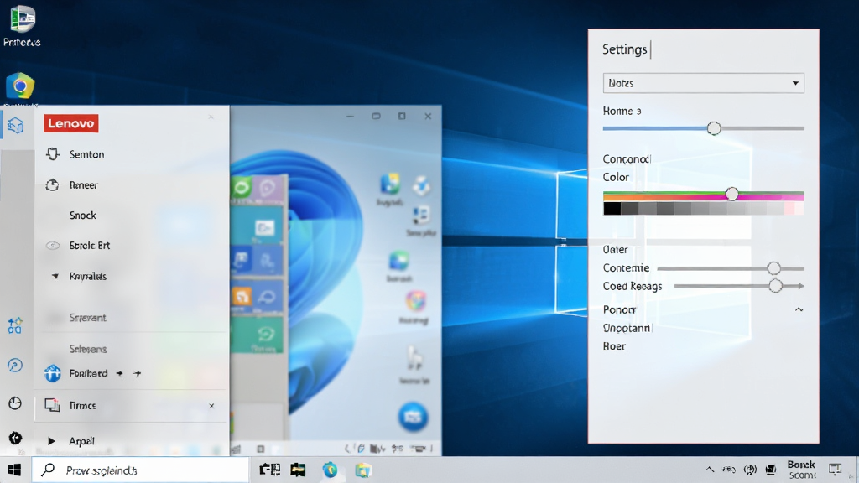Open the Lenovo logo in menu header
The height and width of the screenshot is (483, 859).
point(71,123)
